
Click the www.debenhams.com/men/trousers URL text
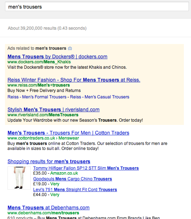pos(43,213)
